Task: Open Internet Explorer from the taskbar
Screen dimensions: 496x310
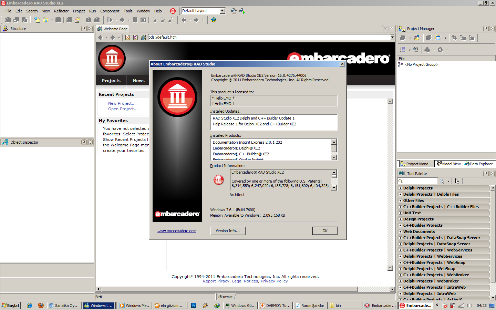Action: (x=30, y=306)
